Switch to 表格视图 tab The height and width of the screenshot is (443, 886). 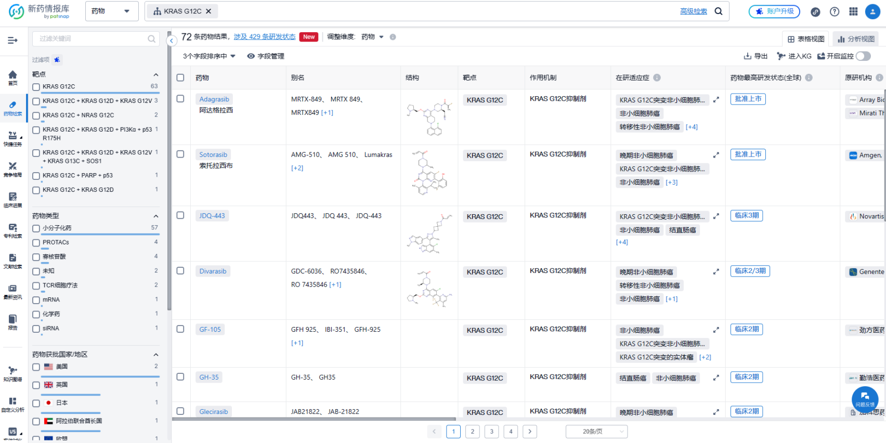(806, 39)
